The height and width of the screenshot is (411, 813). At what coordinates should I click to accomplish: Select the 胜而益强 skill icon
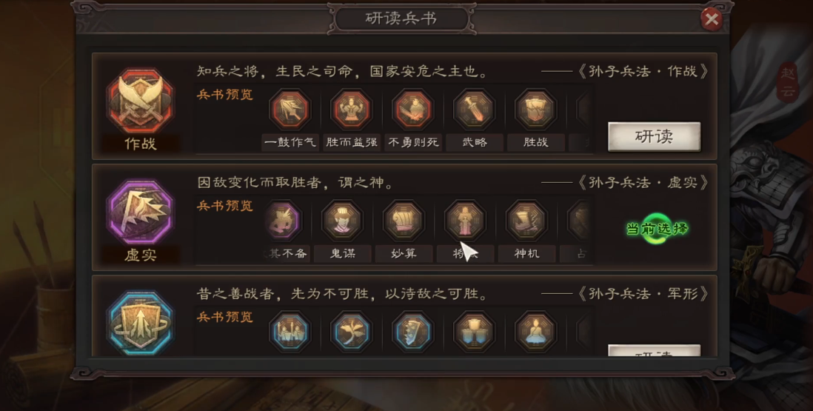tap(351, 110)
